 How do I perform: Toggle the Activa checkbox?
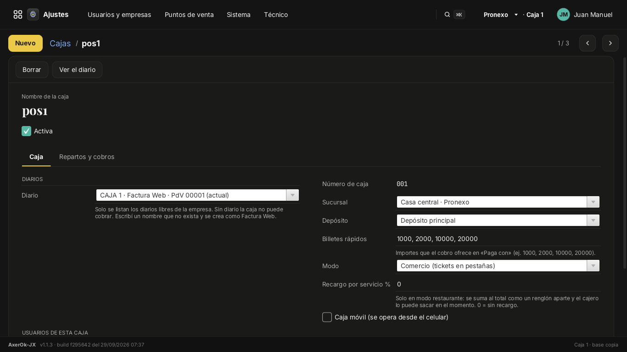tap(26, 131)
